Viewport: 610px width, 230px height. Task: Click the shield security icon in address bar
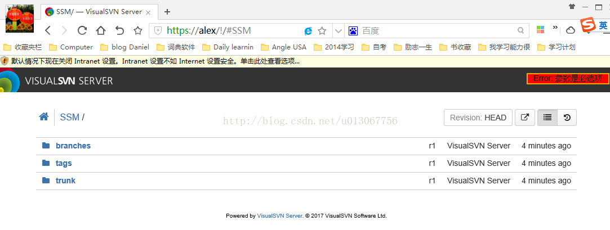[x=158, y=31]
